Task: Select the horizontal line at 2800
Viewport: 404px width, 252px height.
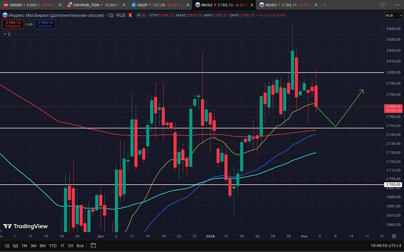Action: point(192,73)
